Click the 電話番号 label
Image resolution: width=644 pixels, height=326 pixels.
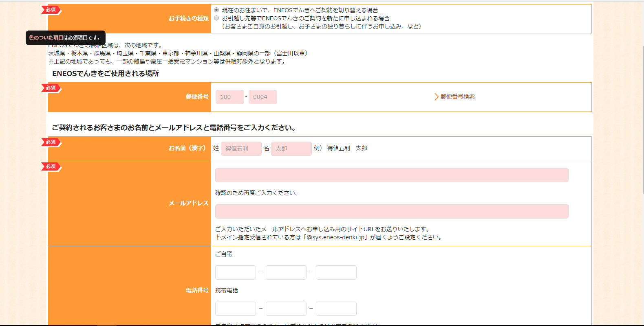tap(197, 290)
